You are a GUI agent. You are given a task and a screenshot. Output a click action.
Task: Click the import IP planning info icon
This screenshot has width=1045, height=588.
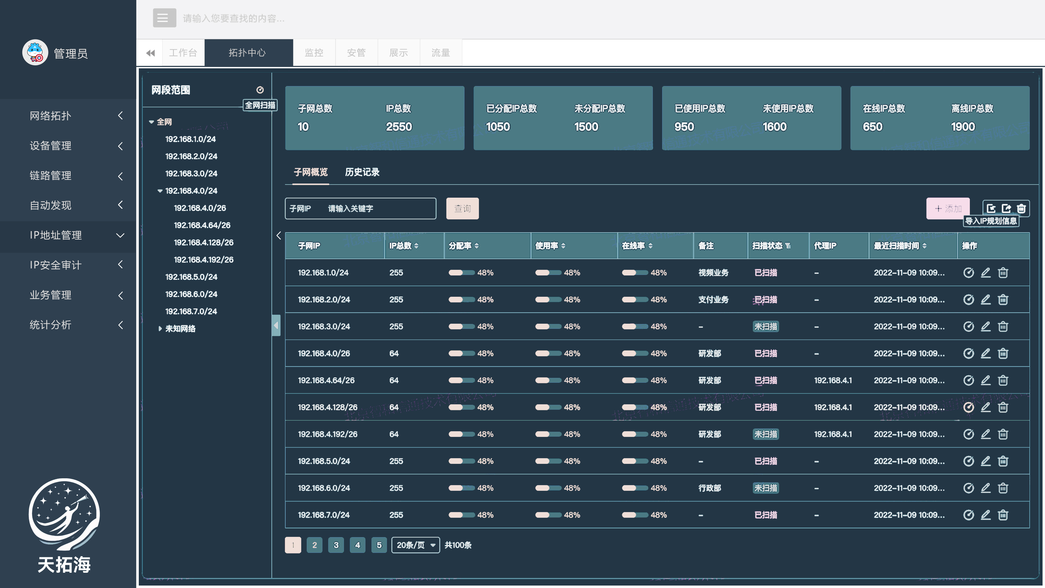(991, 209)
